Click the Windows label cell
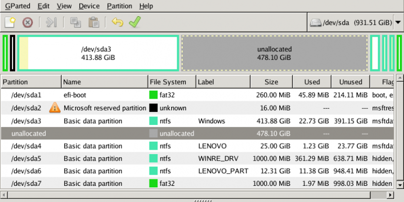 (x=212, y=121)
